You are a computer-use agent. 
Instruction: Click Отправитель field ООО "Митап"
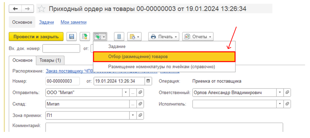click(x=84, y=93)
